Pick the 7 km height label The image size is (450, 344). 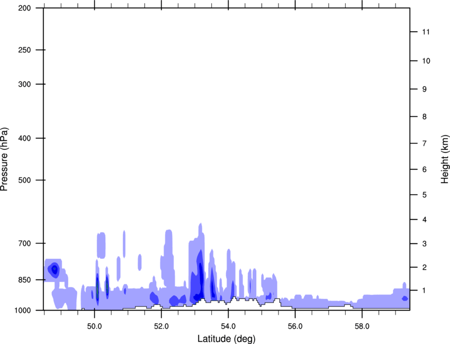[x=425, y=143]
